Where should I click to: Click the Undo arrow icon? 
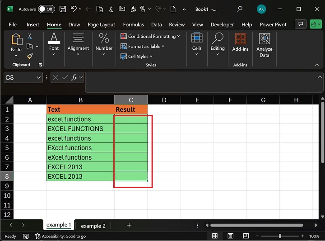[x=74, y=9]
